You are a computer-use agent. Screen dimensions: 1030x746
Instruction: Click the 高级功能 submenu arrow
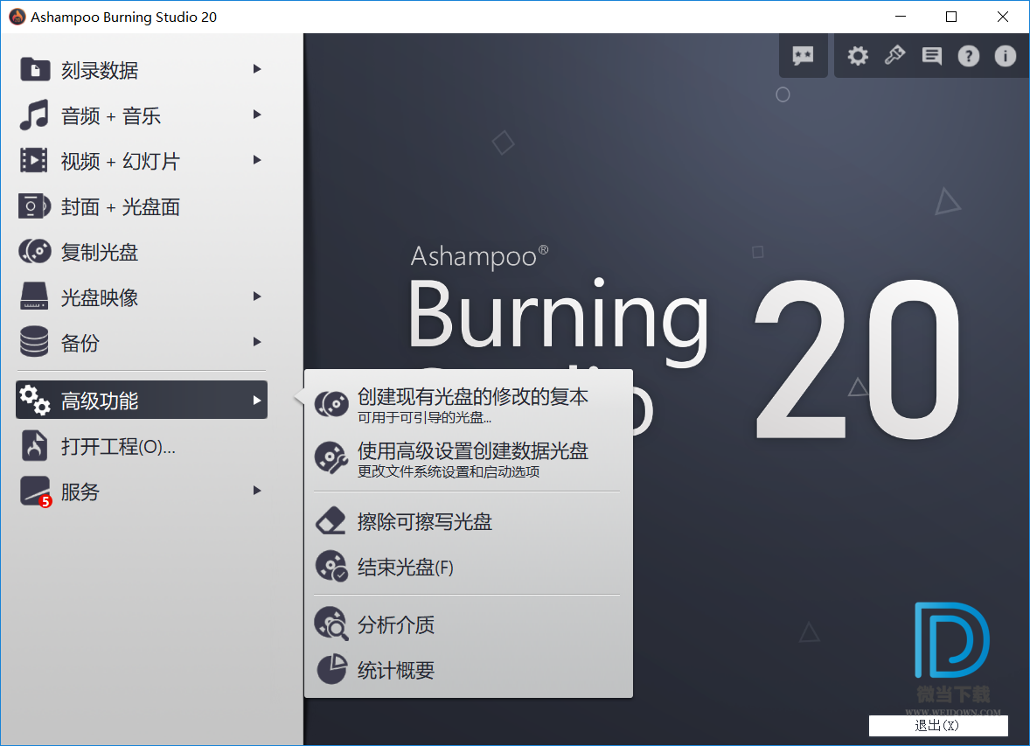point(257,401)
